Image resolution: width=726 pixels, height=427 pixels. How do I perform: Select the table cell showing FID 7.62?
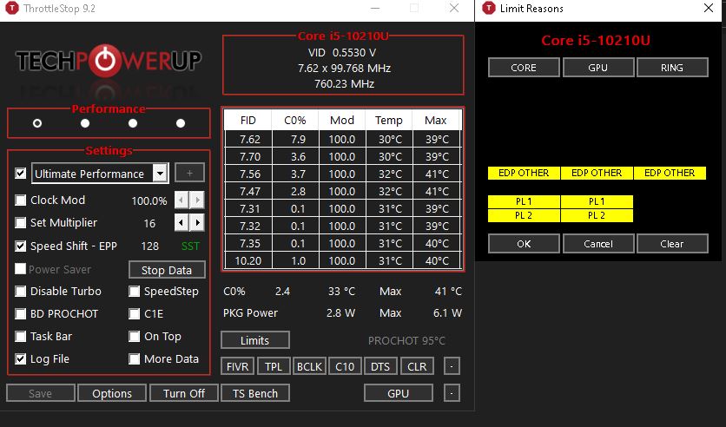point(248,139)
